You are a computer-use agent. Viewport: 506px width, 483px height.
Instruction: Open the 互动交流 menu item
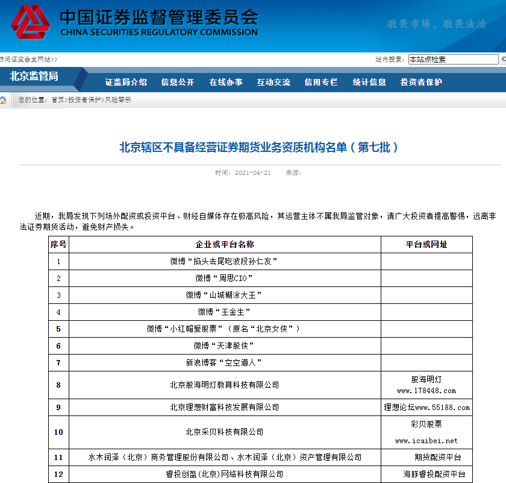point(273,82)
